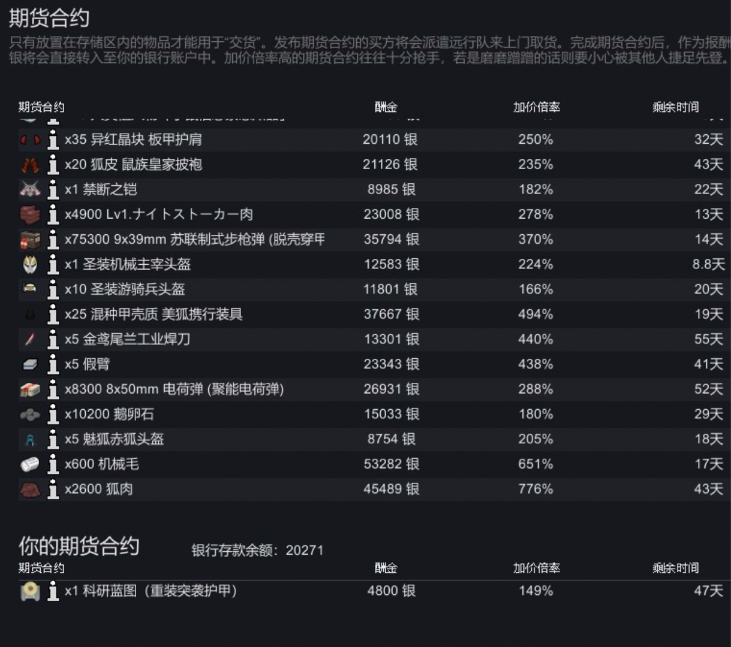Click top 剩余时间 column header

tap(675, 107)
